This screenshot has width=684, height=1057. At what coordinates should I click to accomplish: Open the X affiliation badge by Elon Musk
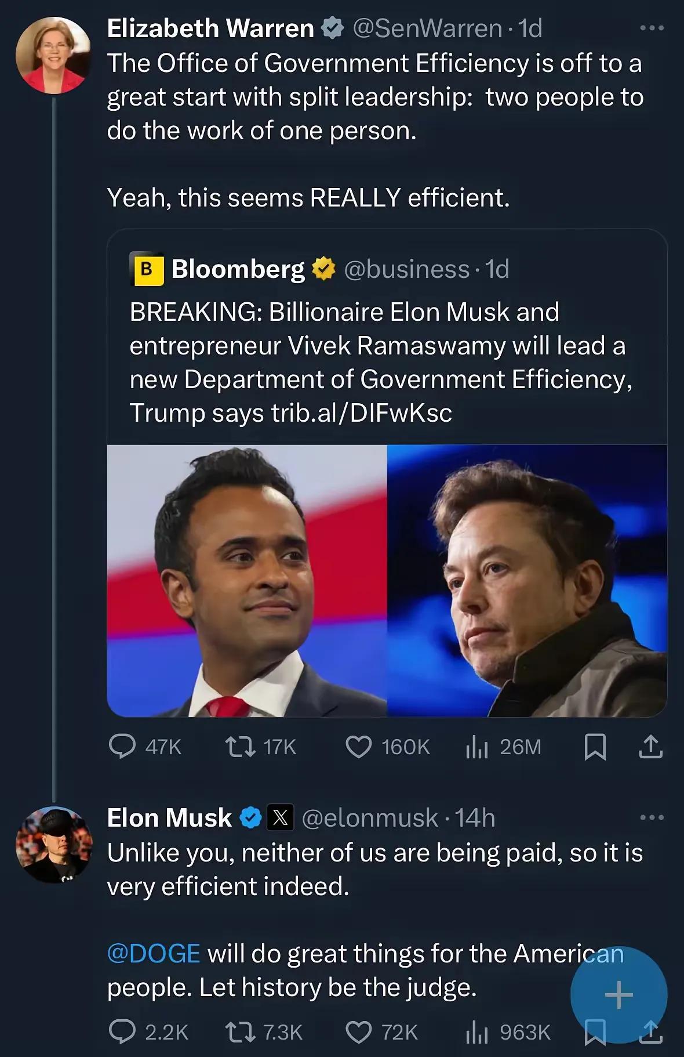pyautogui.click(x=280, y=817)
